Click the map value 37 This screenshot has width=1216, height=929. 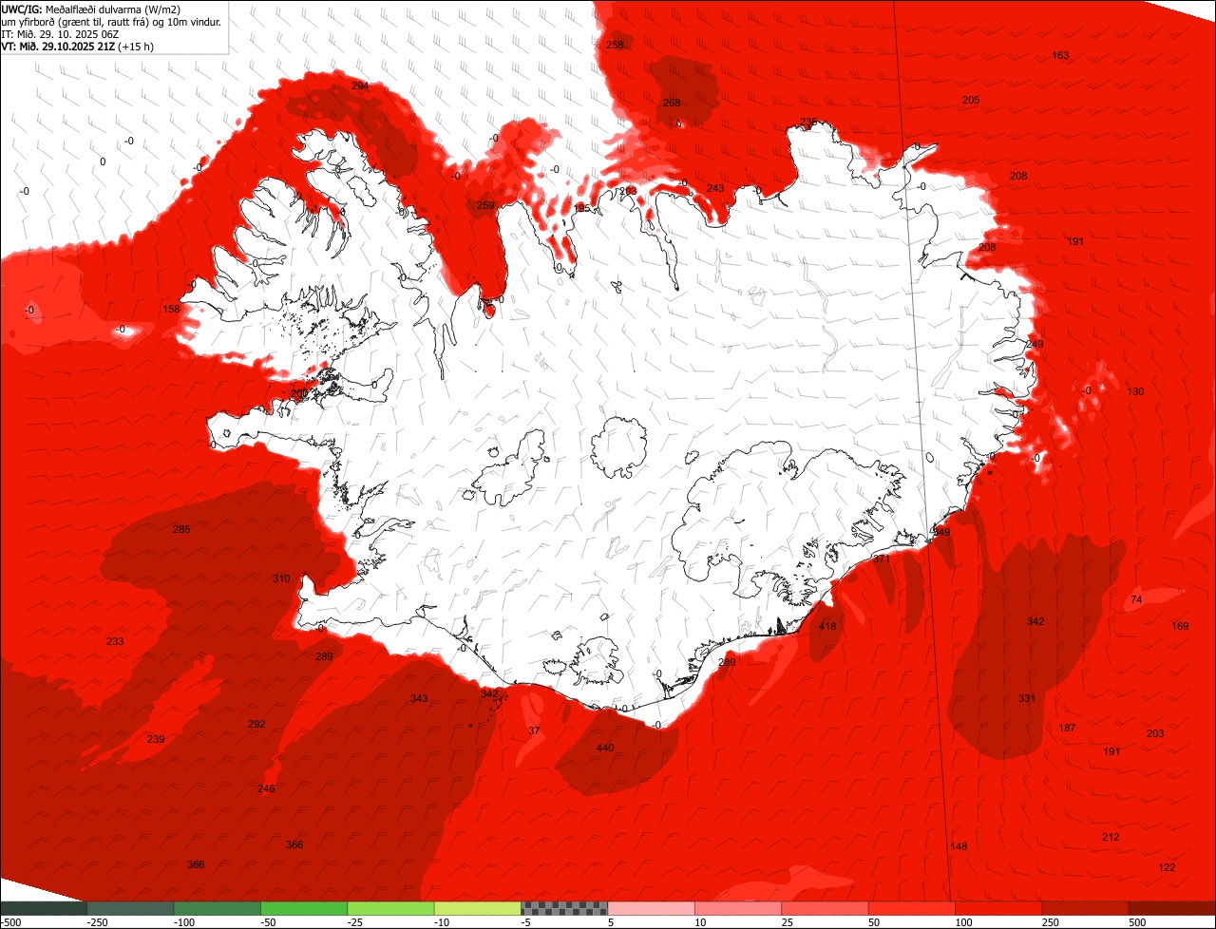click(x=534, y=730)
